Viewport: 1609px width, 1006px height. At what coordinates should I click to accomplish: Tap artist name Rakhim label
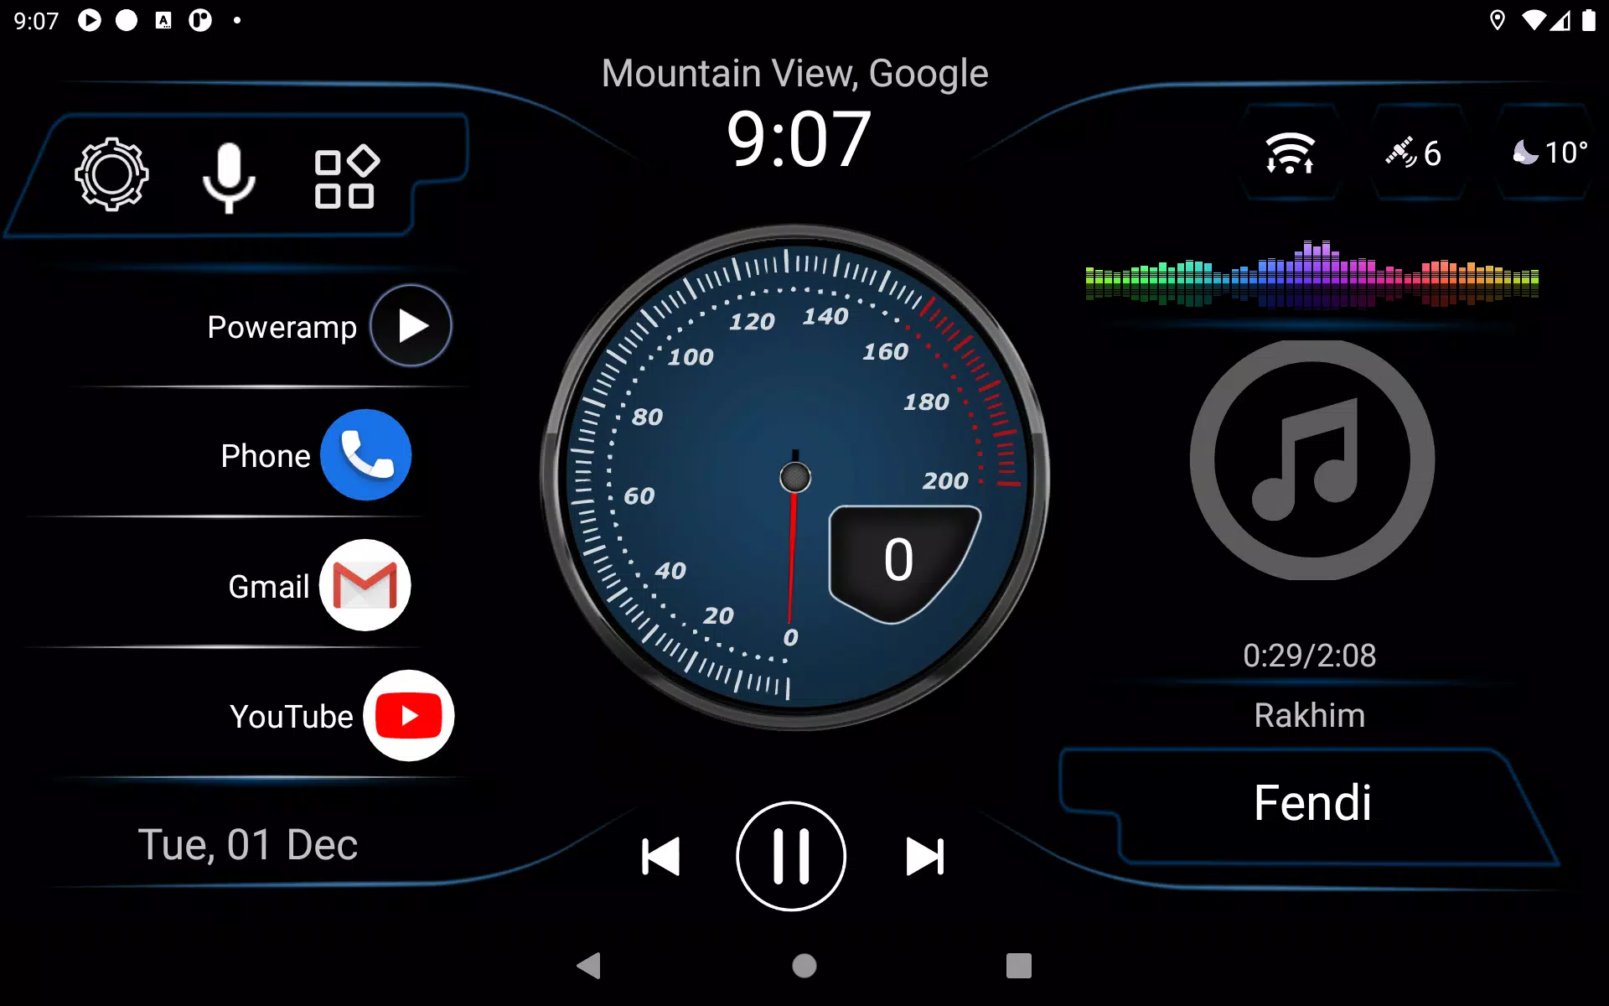pyautogui.click(x=1312, y=714)
